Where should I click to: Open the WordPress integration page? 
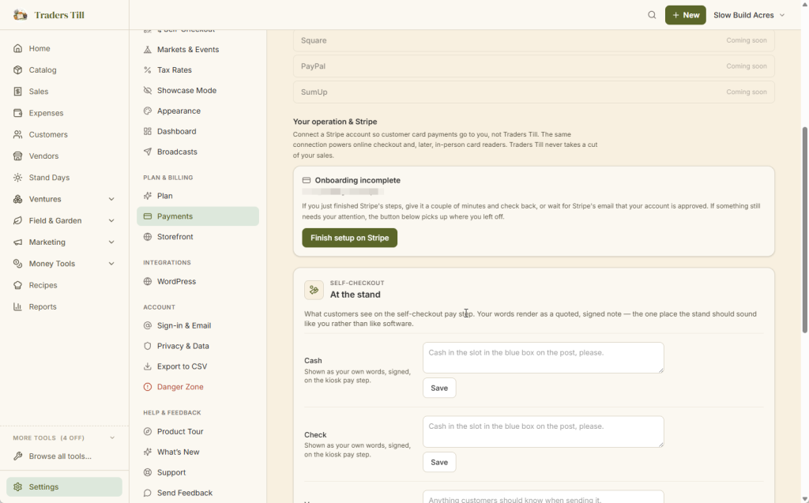[x=198, y=281]
